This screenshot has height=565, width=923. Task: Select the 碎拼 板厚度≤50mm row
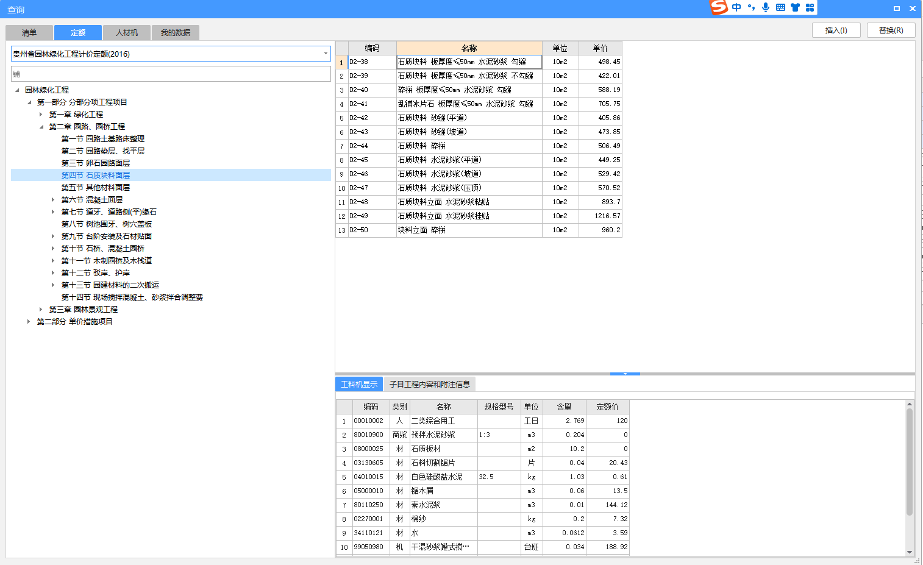(x=479, y=90)
